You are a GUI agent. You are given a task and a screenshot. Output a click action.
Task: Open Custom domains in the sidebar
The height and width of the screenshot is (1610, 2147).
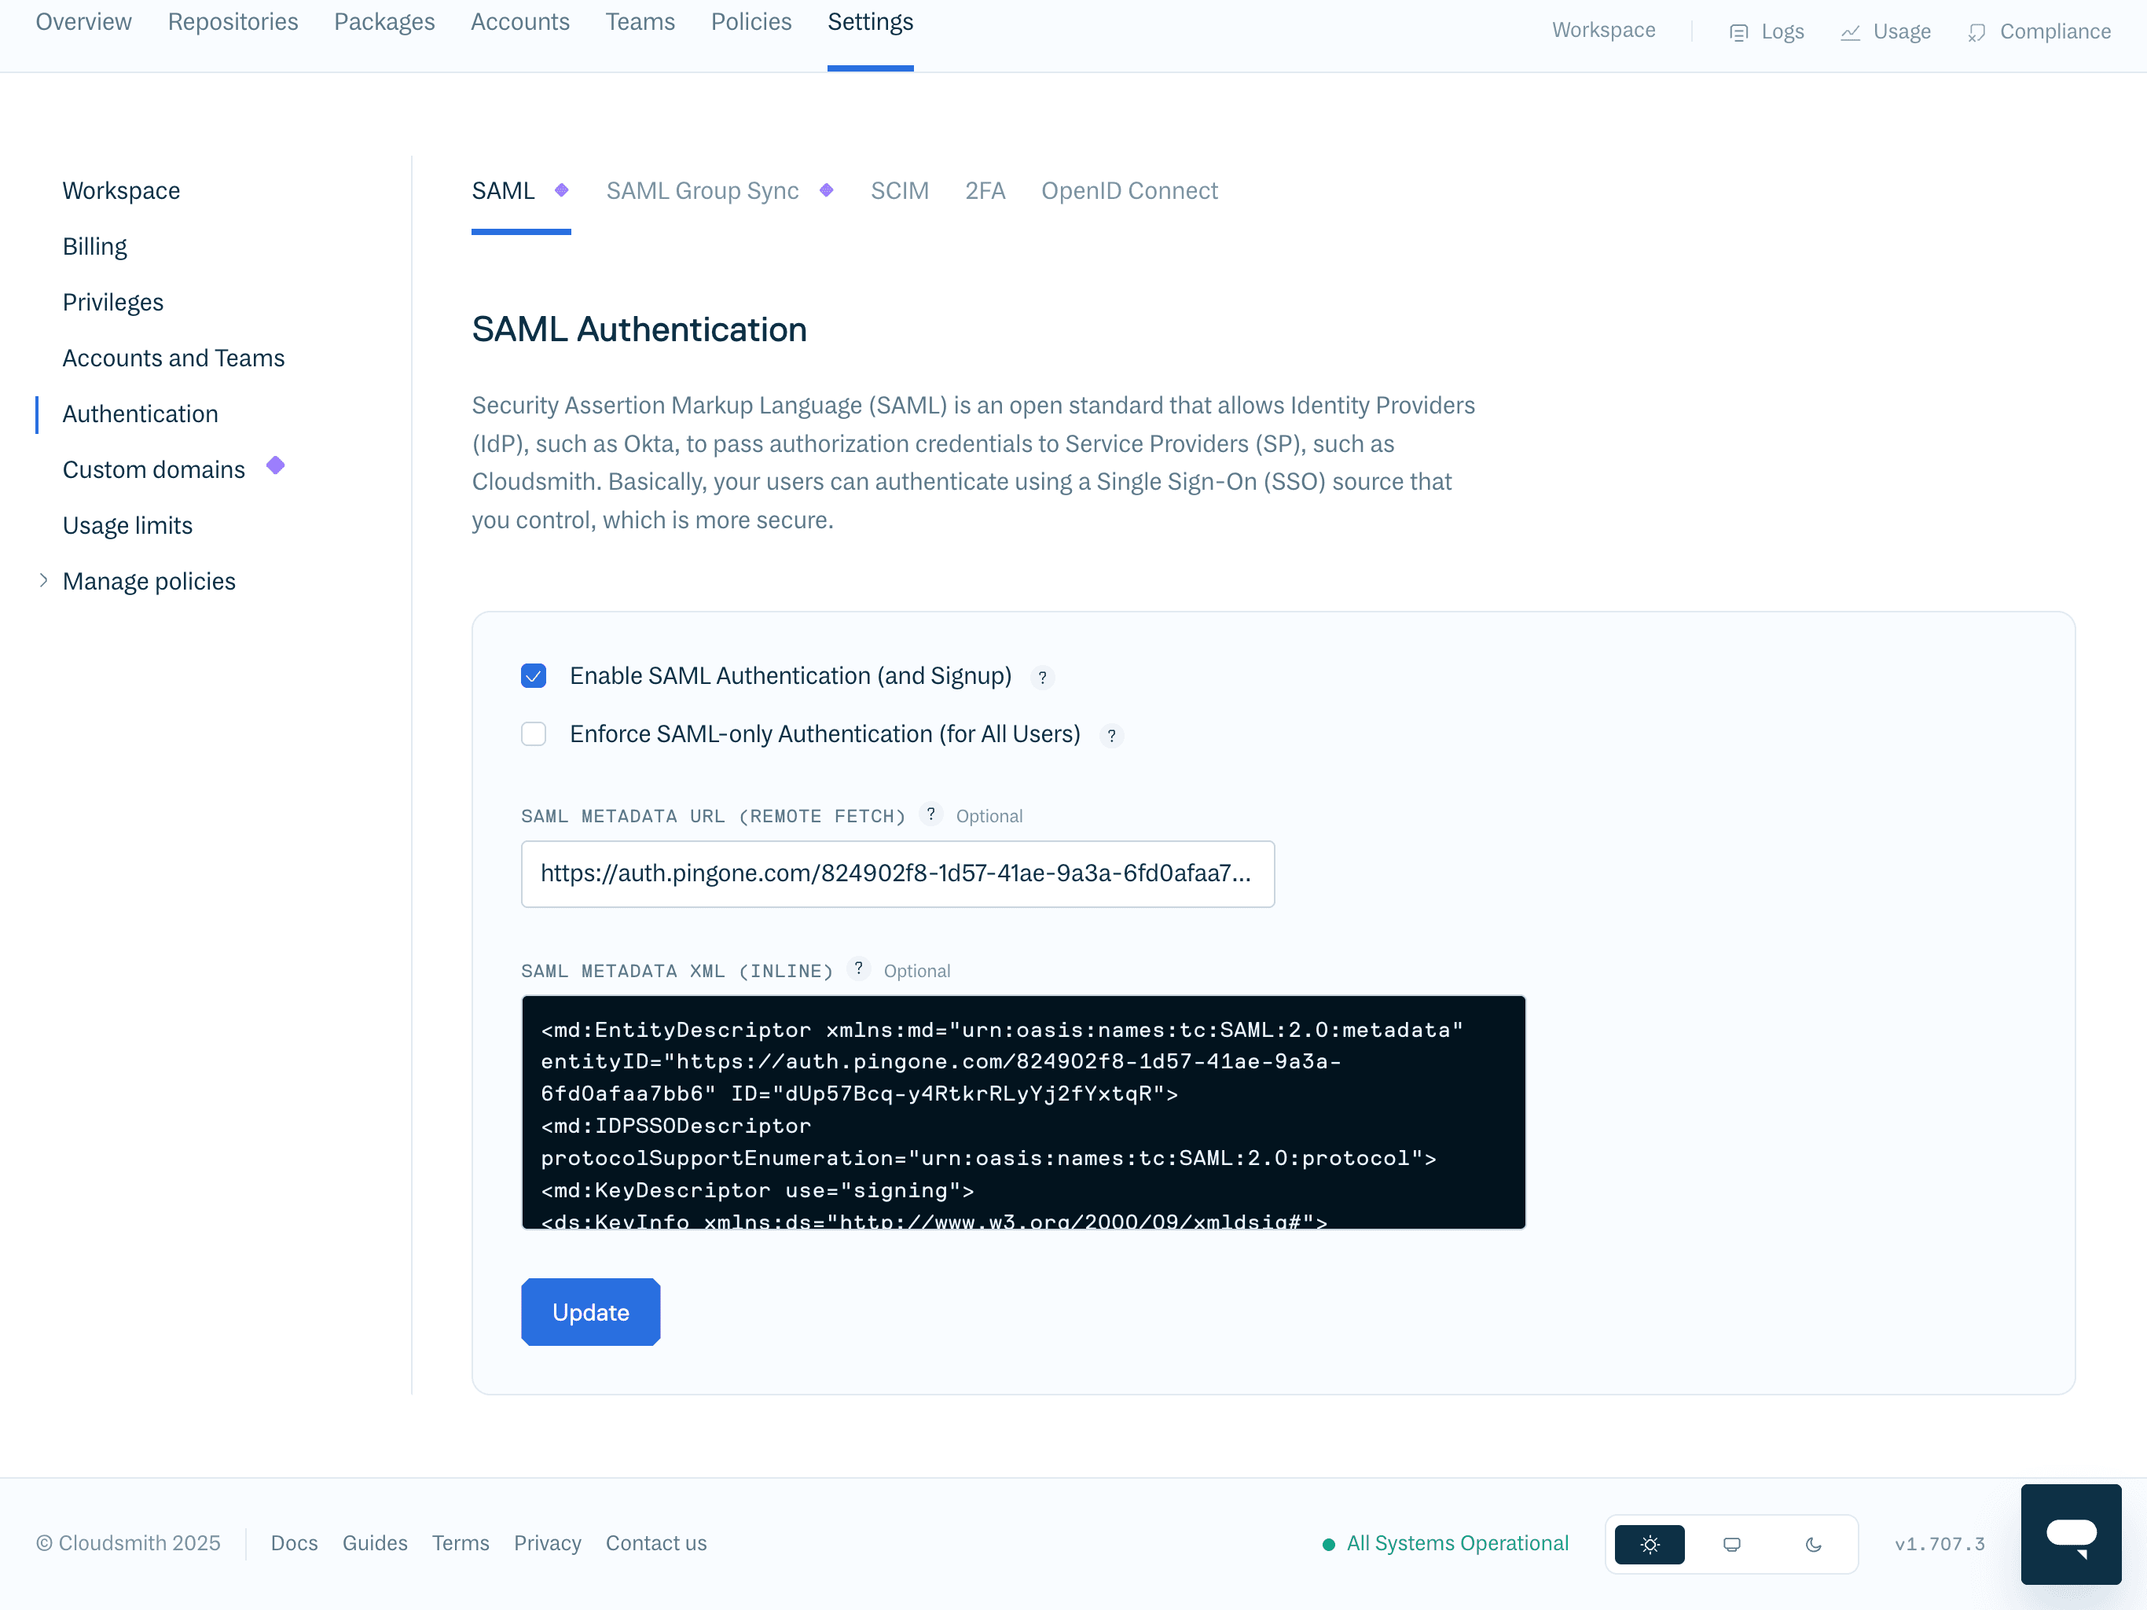pyautogui.click(x=153, y=470)
